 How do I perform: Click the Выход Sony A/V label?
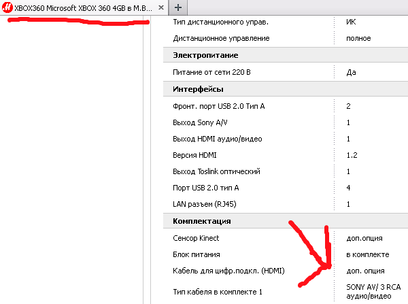click(204, 122)
